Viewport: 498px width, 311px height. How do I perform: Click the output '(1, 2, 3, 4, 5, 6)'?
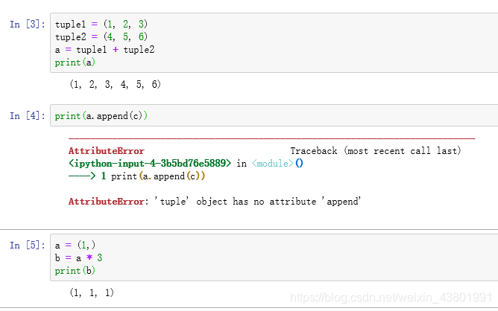(116, 84)
